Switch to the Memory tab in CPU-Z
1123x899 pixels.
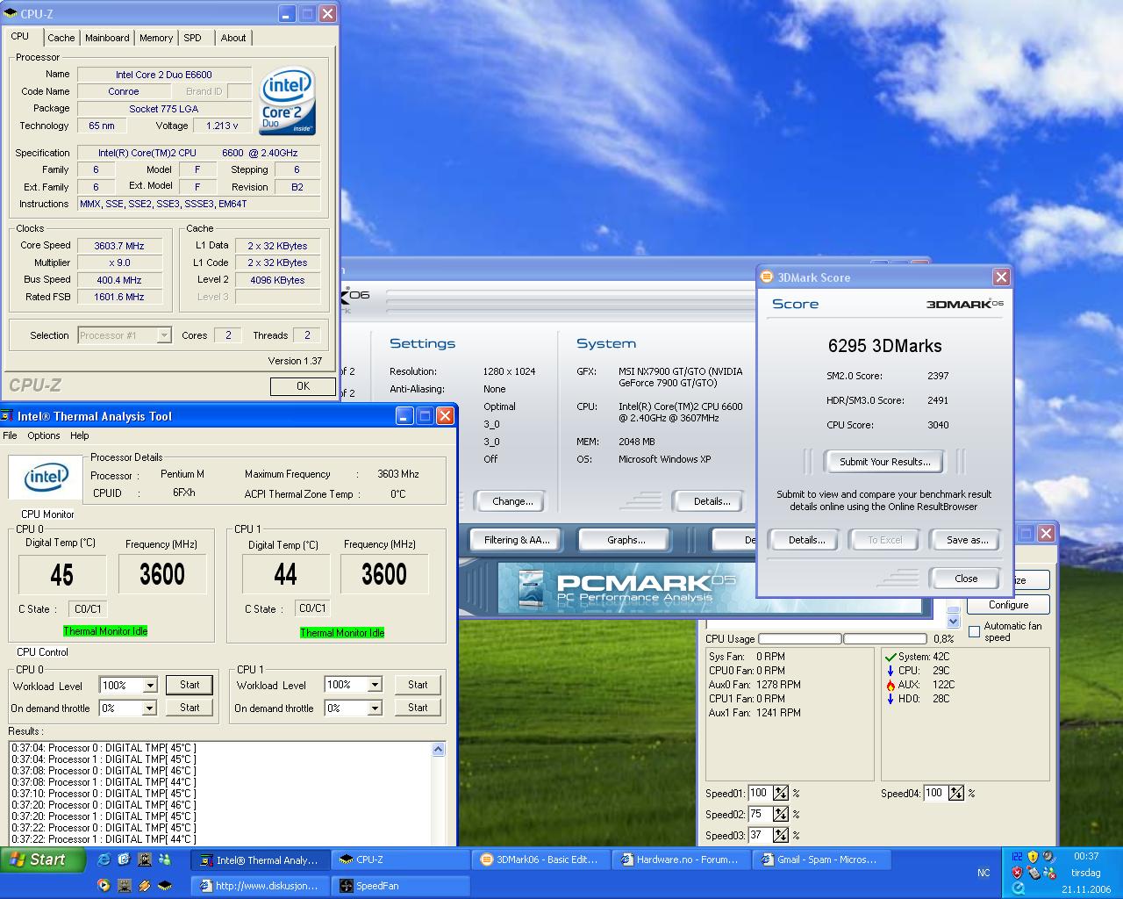156,38
